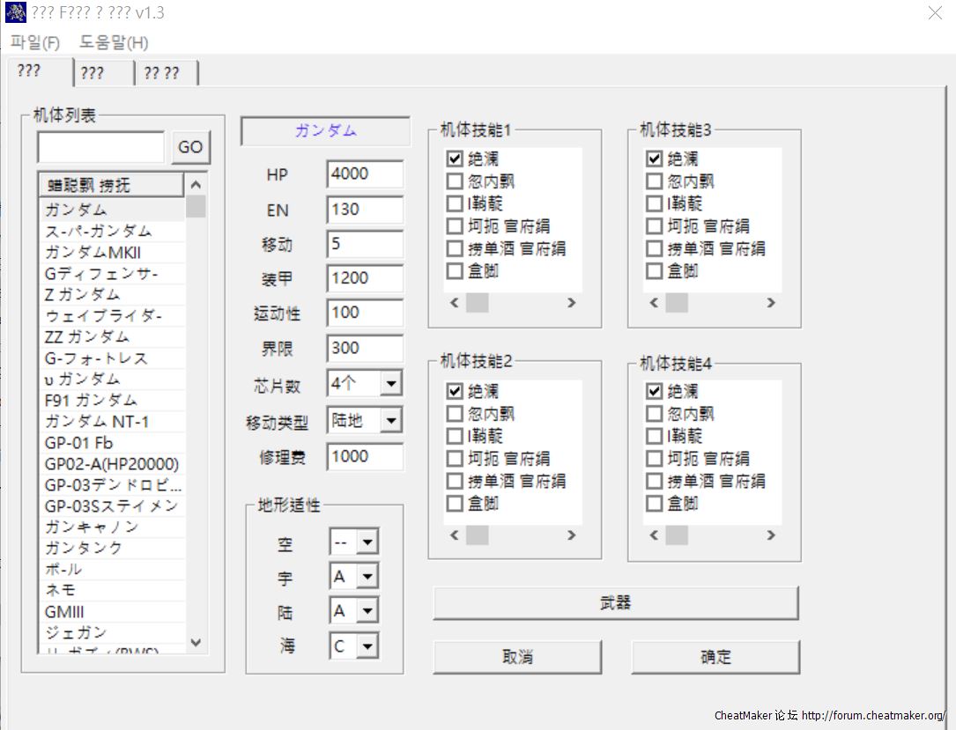Open the 芯片数 dropdown

coord(390,383)
